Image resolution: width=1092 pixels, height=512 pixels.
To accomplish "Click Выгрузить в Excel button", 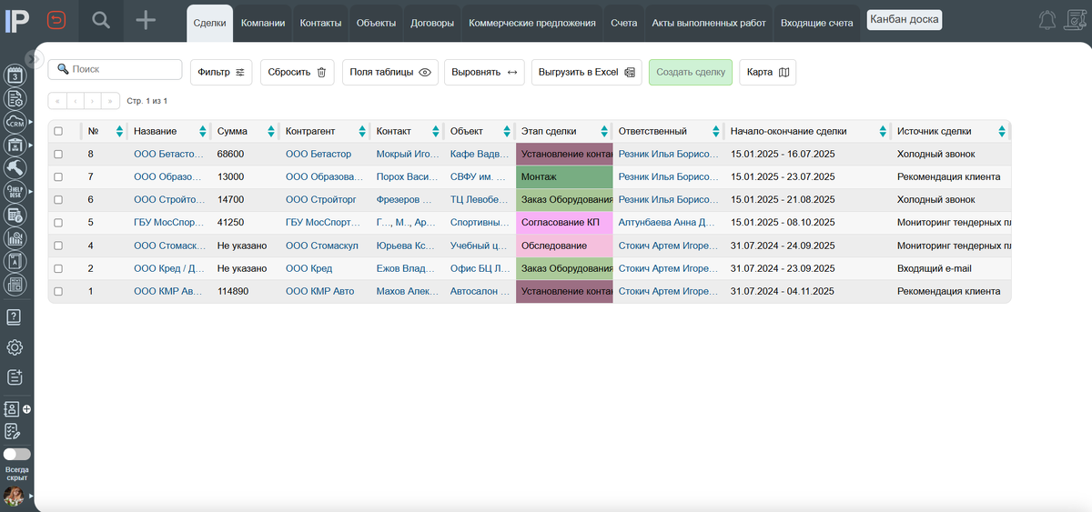I will (587, 72).
